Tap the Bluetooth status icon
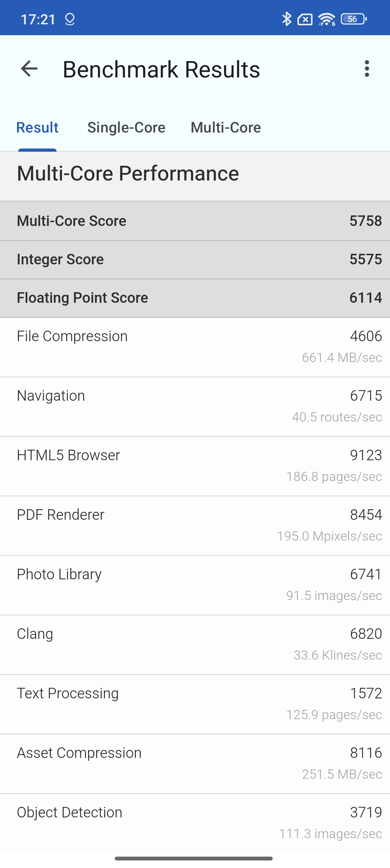 pyautogui.click(x=286, y=19)
